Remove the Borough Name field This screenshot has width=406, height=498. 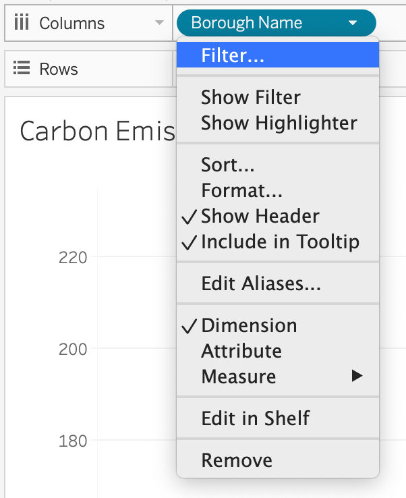[x=237, y=460]
